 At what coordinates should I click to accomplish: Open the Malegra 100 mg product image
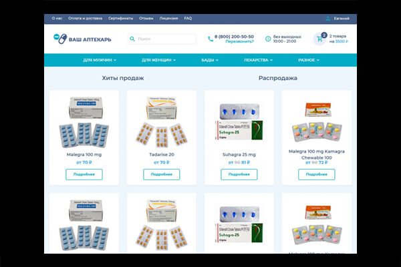(x=84, y=122)
